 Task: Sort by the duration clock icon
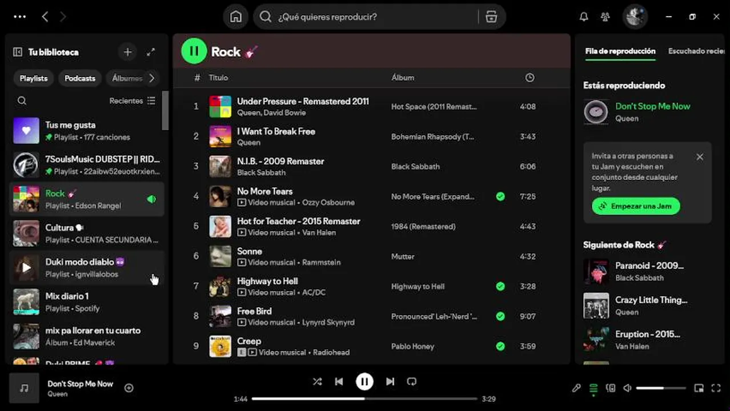coord(530,78)
